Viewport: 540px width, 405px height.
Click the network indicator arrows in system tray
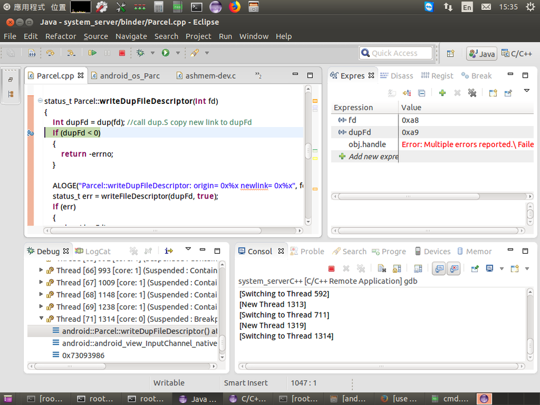point(448,7)
